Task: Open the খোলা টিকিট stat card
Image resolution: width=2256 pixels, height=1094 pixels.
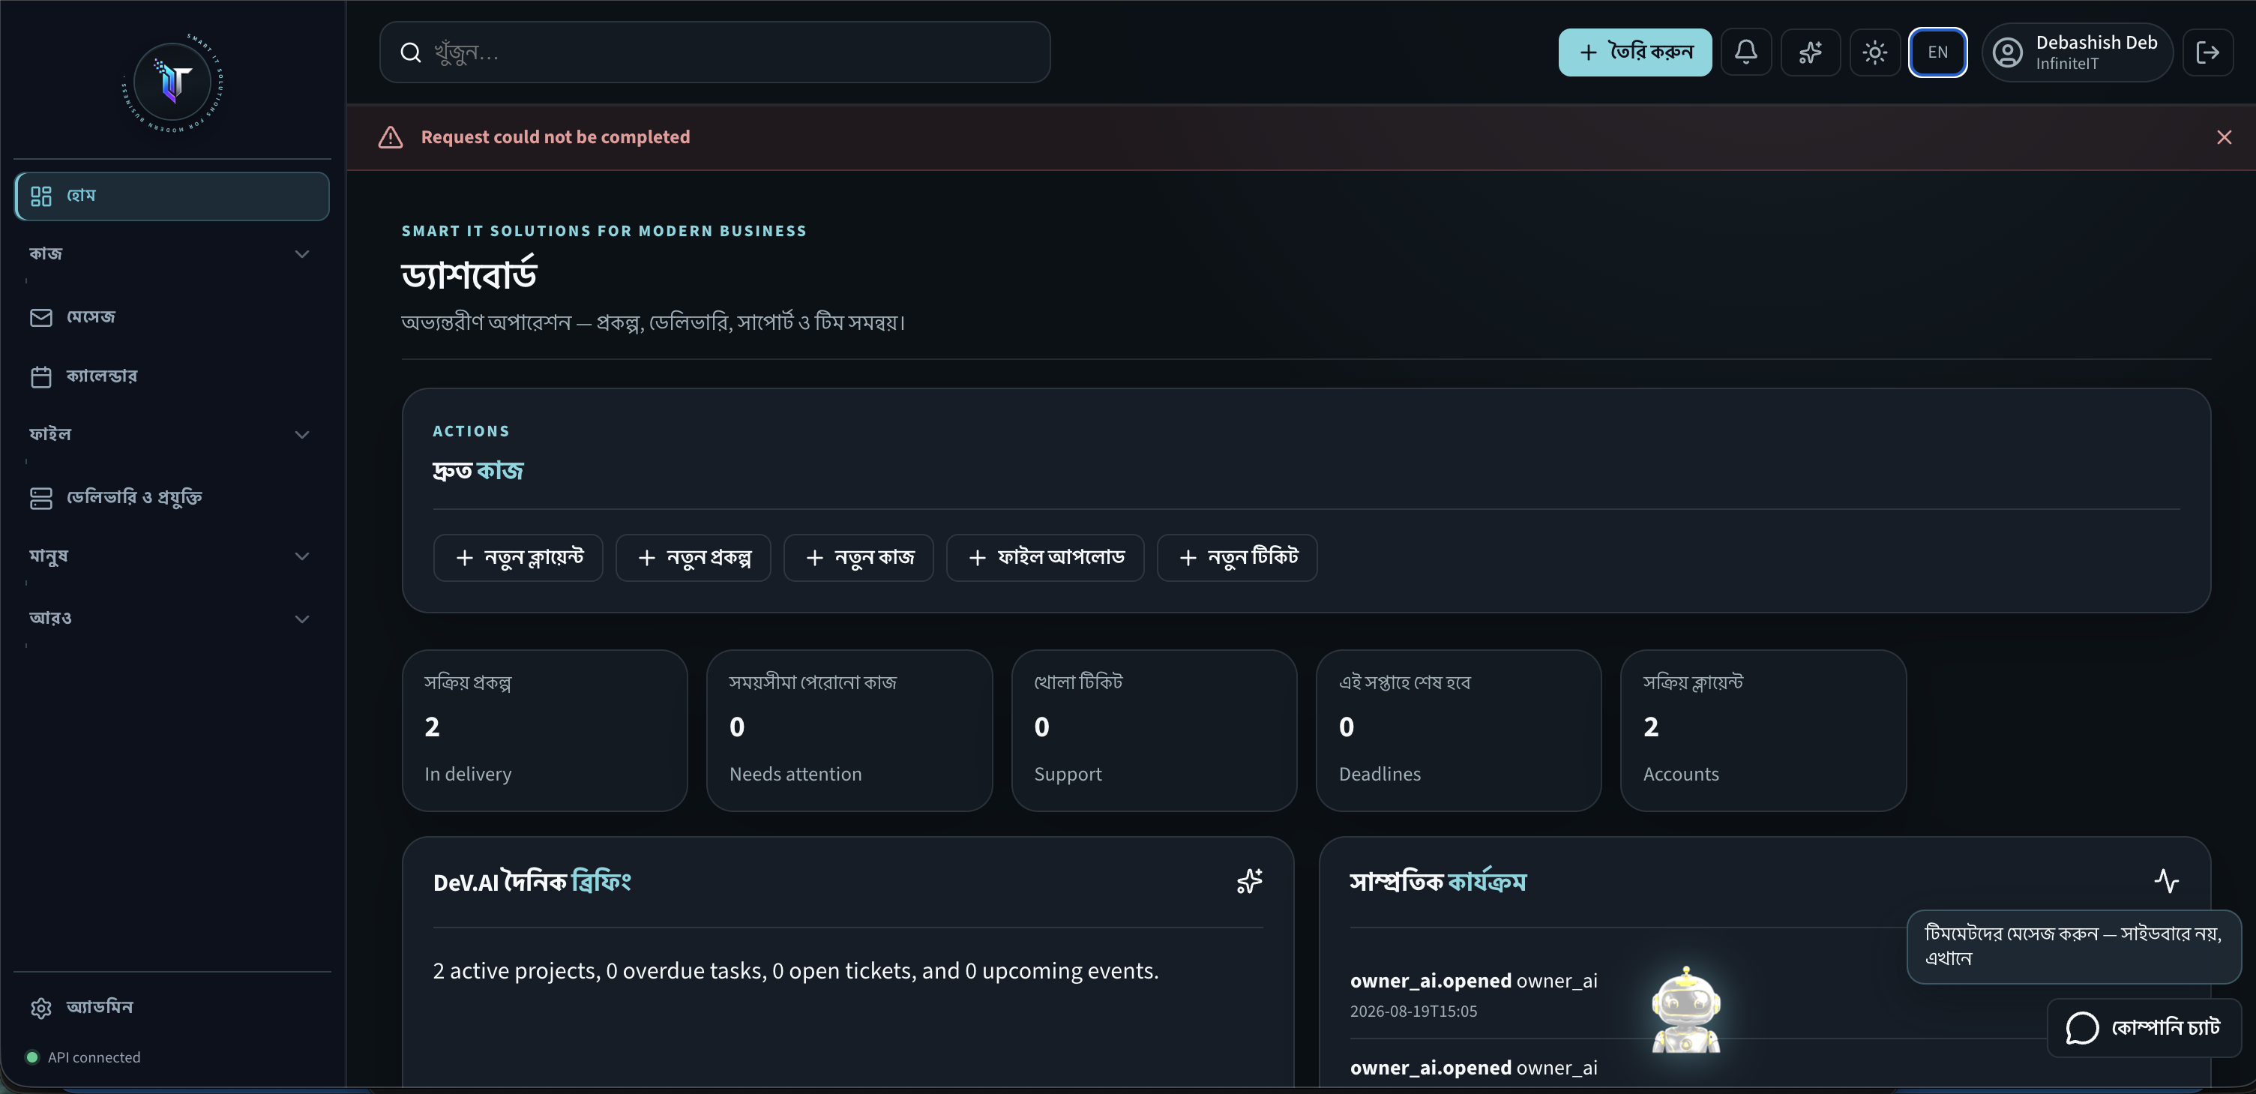Action: pyautogui.click(x=1155, y=730)
